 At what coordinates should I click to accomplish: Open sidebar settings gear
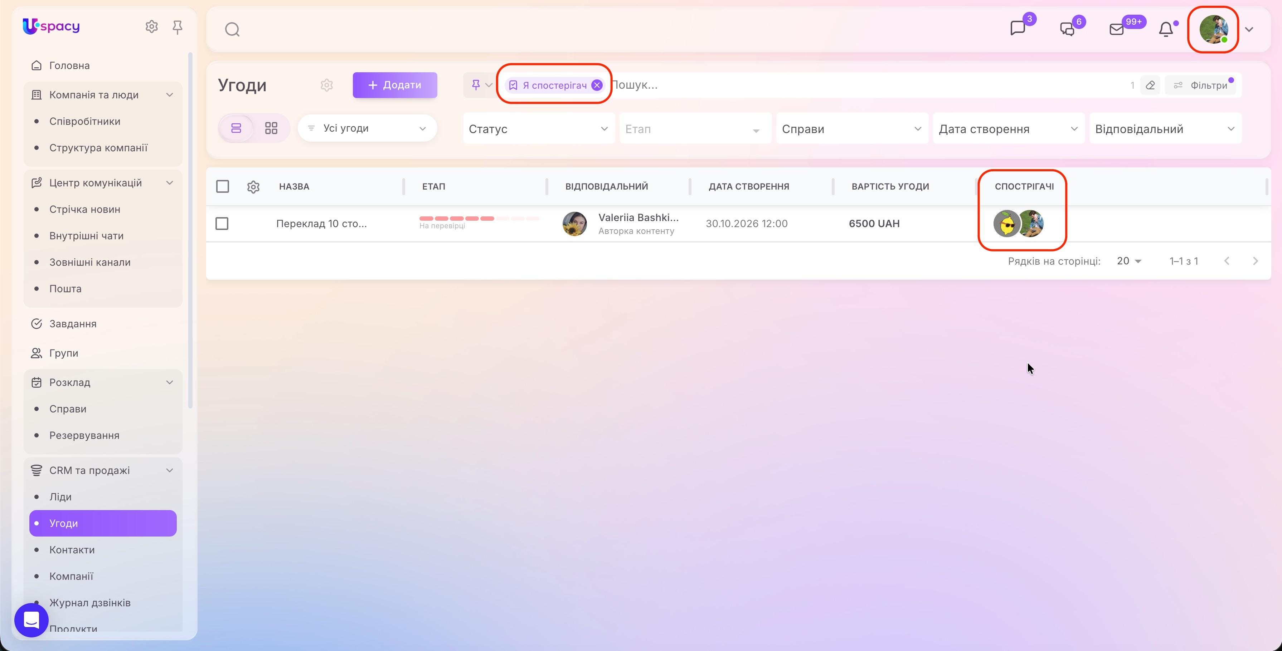[151, 26]
